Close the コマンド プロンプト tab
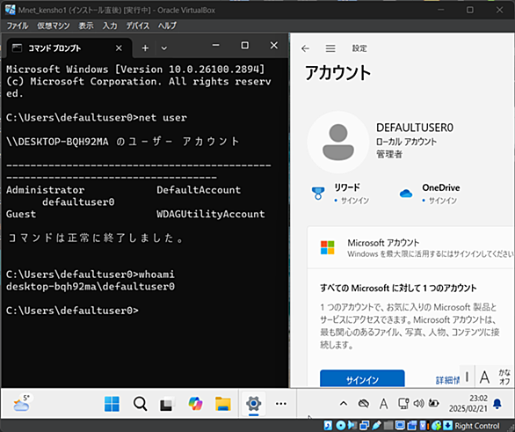The width and height of the screenshot is (515, 432). [x=119, y=48]
